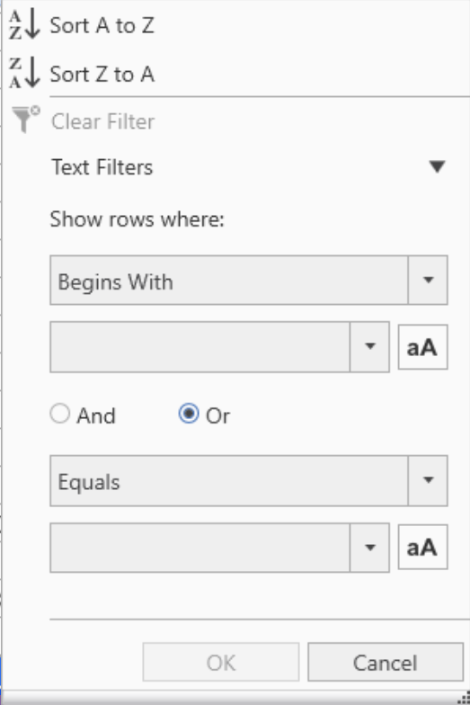The width and height of the screenshot is (470, 705).
Task: Expand the first filter value dropdown arrow
Action: (x=370, y=347)
